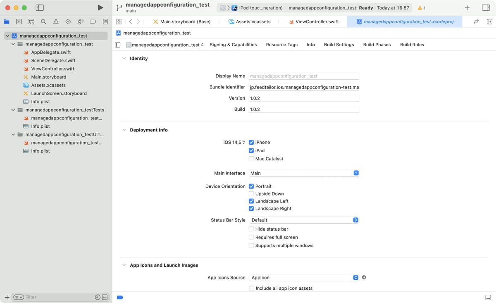Collapse App Icons and Launch Images section
The image size is (496, 303).
pos(124,265)
